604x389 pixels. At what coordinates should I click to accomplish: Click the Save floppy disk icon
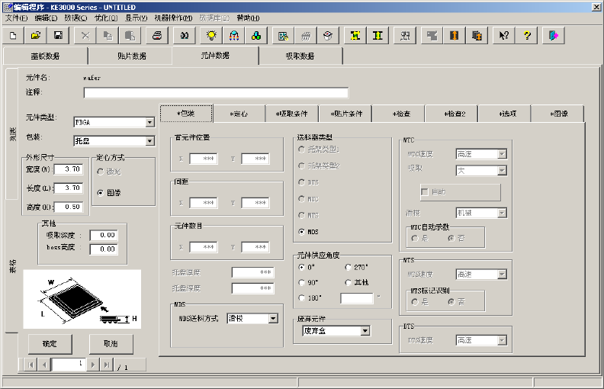coord(57,35)
